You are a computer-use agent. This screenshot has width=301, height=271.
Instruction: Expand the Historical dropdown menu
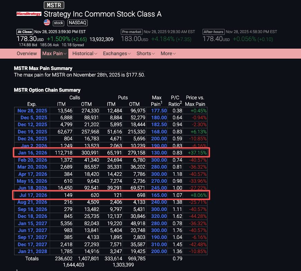click(85, 53)
